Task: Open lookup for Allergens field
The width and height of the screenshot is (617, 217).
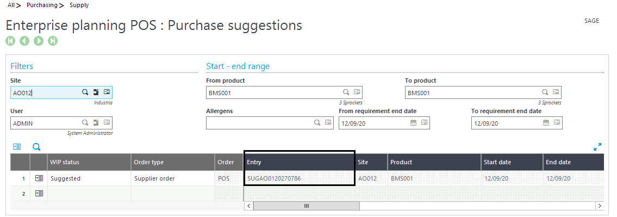Action: 317,123
